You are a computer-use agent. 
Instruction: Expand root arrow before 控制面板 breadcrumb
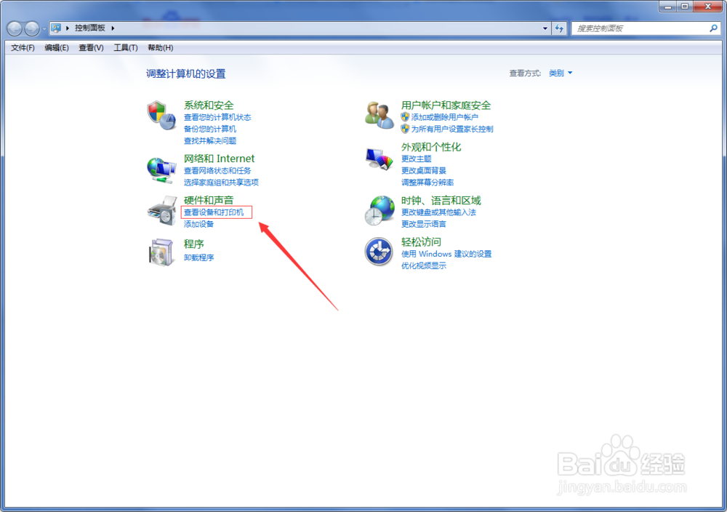click(68, 28)
